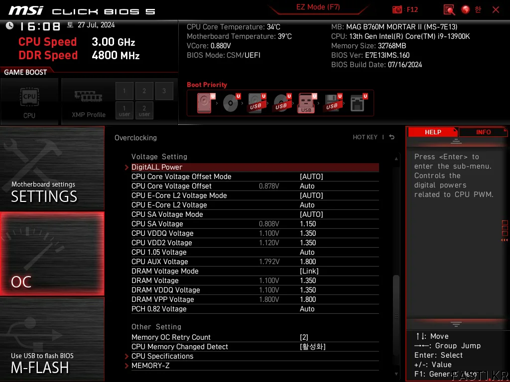Expand the CPU Specifications submenu
Image resolution: width=510 pixels, height=382 pixels.
tap(255, 356)
